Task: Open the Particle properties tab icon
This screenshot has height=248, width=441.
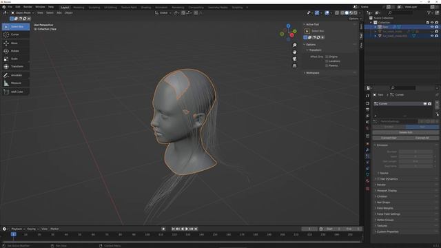Action: 367,156
